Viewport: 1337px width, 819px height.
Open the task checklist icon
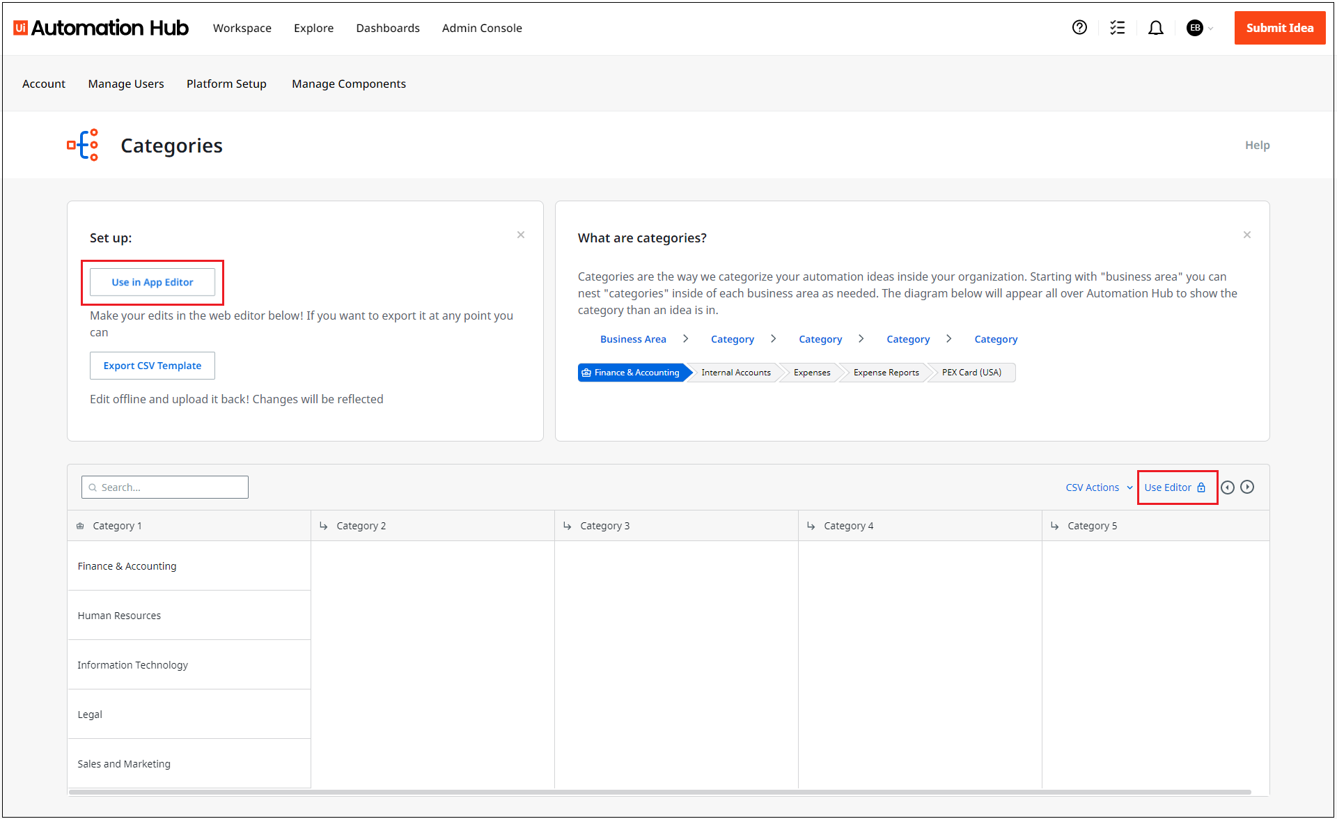pyautogui.click(x=1118, y=28)
